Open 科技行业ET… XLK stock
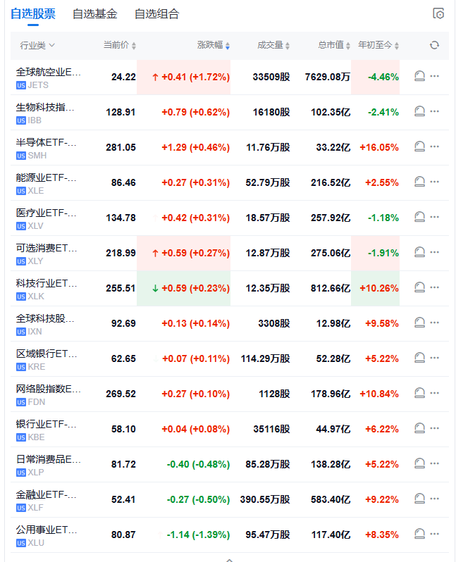Image resolution: width=456 pixels, height=562 pixels. tap(47, 289)
